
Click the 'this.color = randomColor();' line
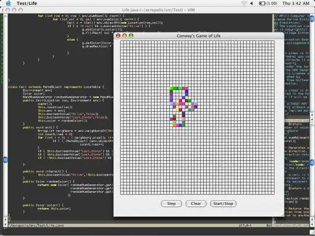tap(63, 120)
